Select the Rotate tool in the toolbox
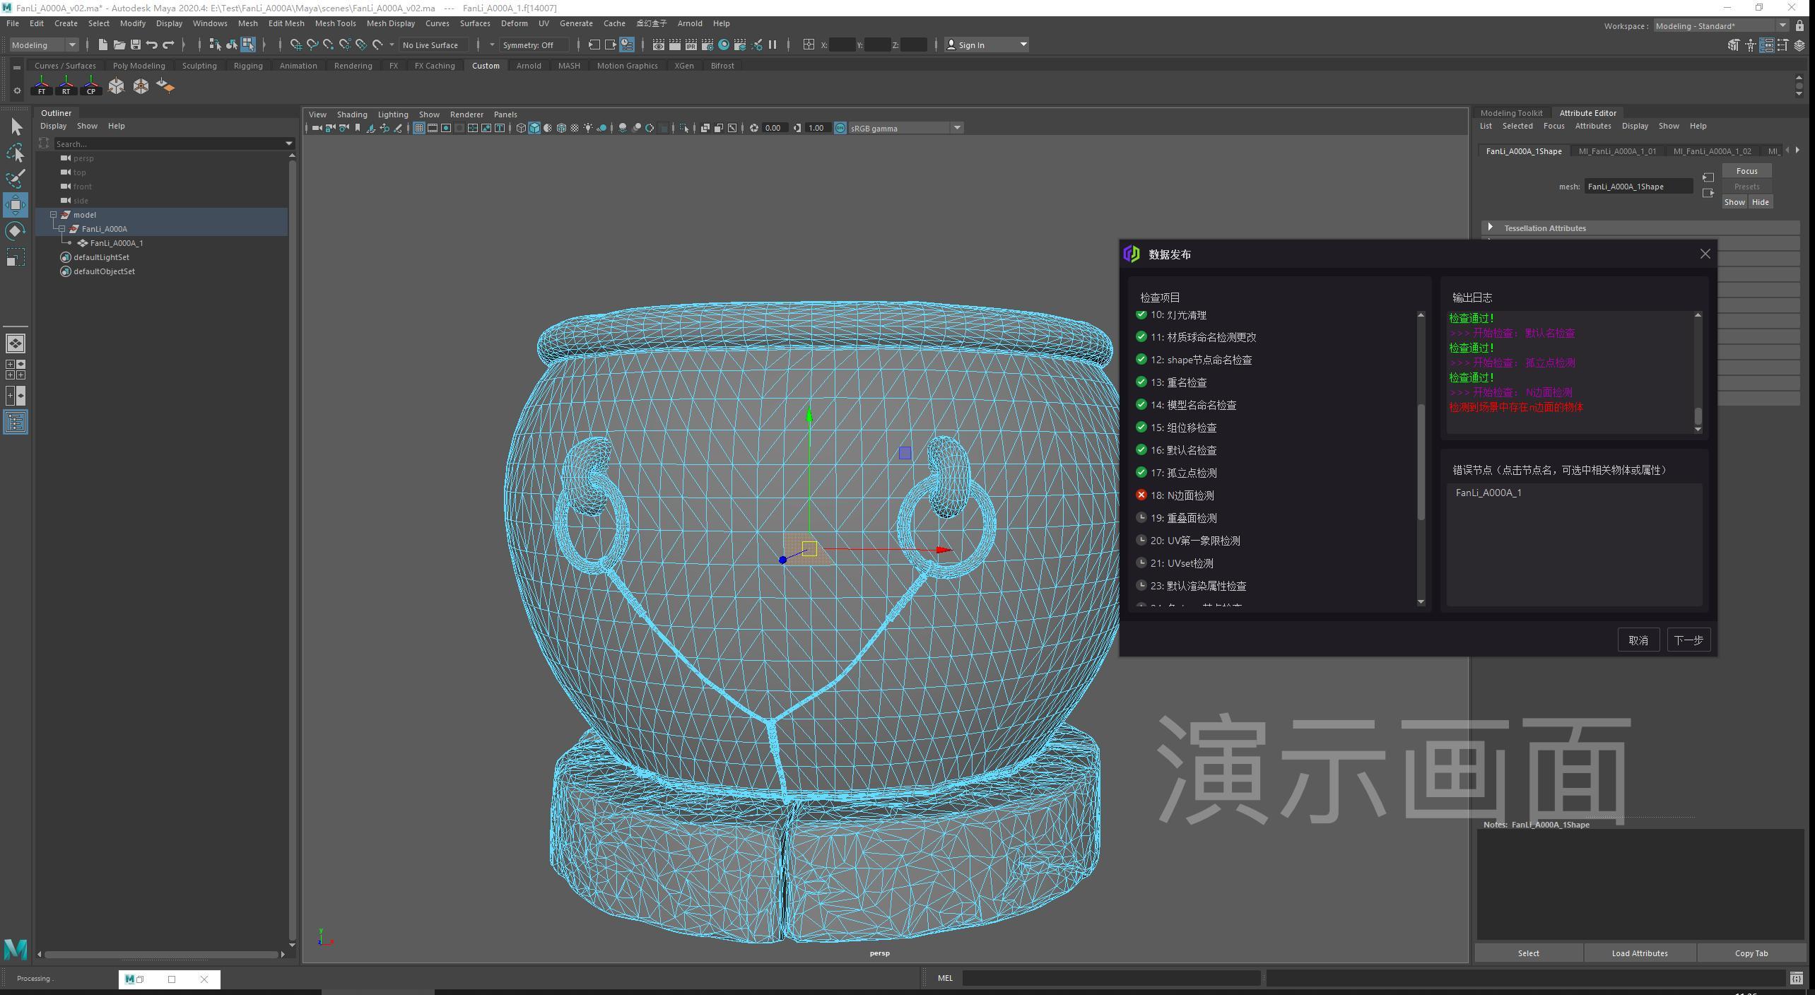 [x=16, y=231]
